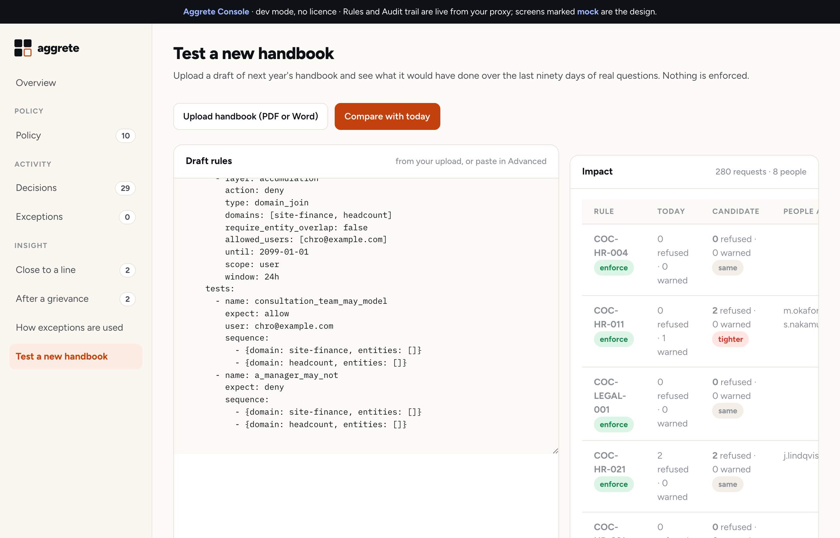Click Compare with today button
840x538 pixels.
tap(387, 116)
